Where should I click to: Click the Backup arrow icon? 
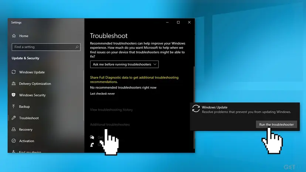pos(13,106)
